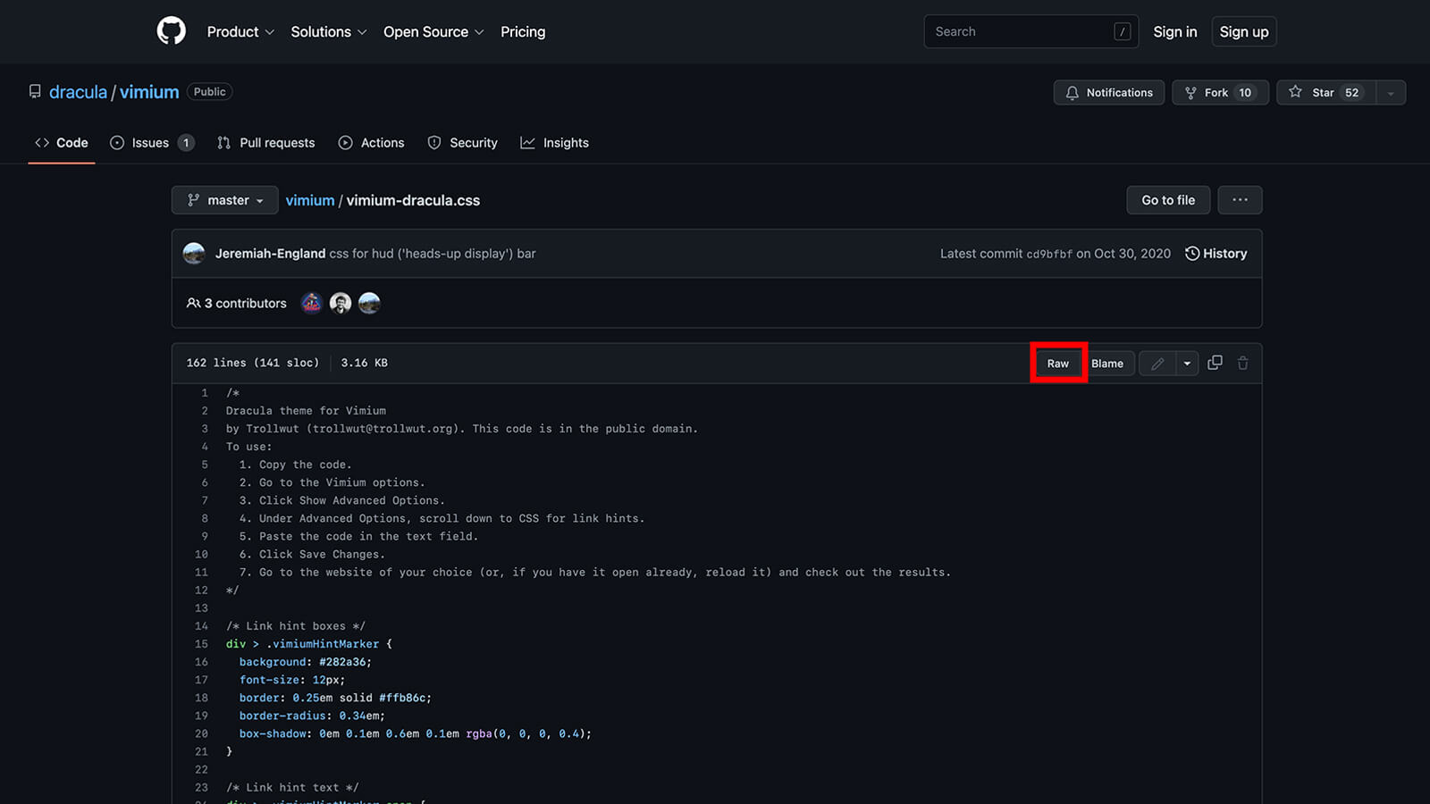Image resolution: width=1430 pixels, height=804 pixels.
Task: Open the three-dot more options menu
Action: point(1240,200)
